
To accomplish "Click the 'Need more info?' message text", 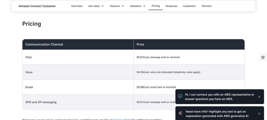I will click(217, 114).
